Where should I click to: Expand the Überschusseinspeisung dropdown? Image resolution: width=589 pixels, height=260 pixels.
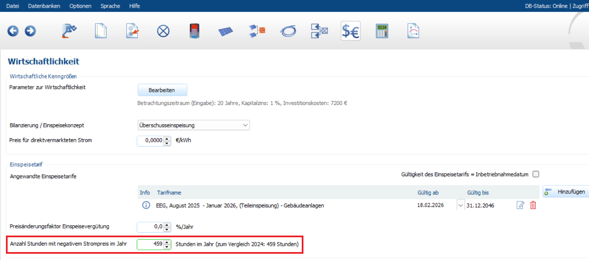click(x=245, y=125)
